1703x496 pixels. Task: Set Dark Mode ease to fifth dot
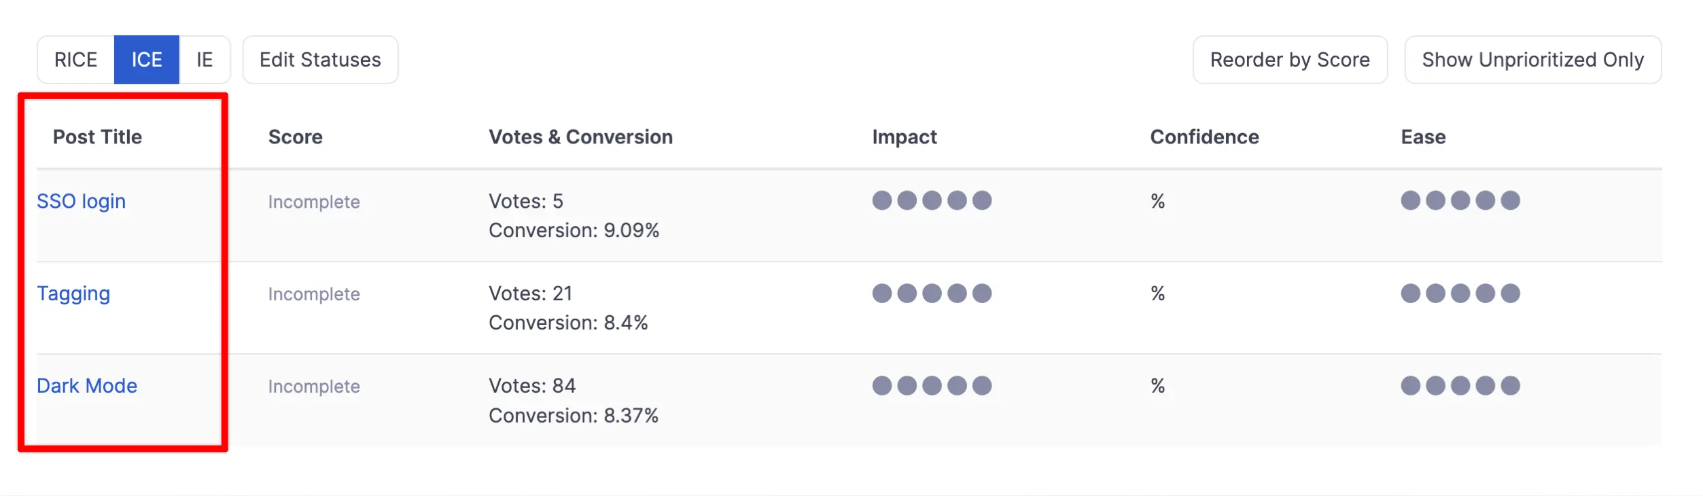pyautogui.click(x=1510, y=386)
